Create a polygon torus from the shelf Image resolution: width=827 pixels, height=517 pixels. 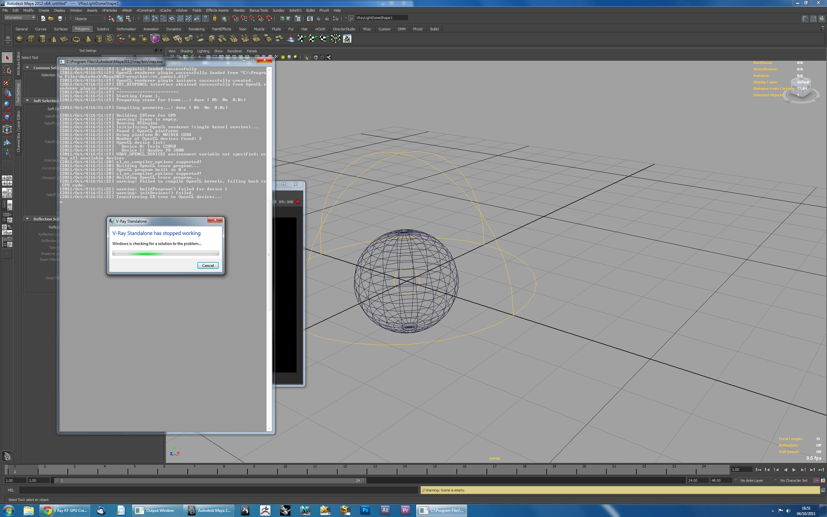(x=76, y=39)
